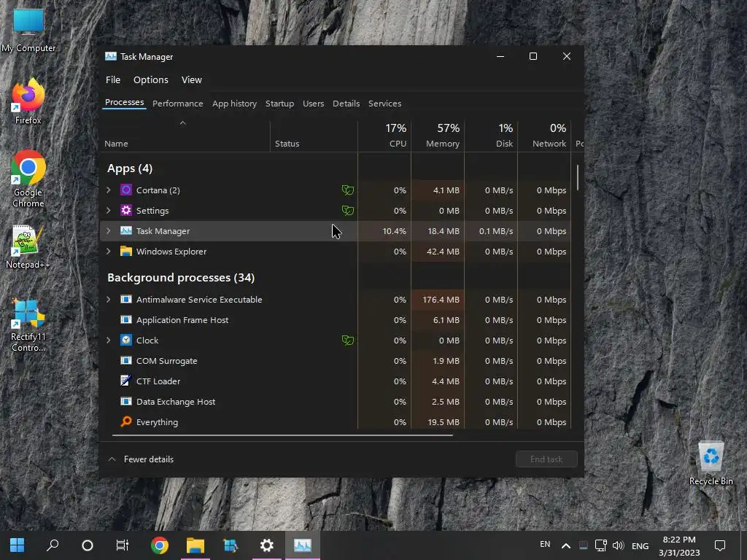Screen dimensions: 747x560
Task: Expand the Windows Explorer process row
Action: coord(109,251)
